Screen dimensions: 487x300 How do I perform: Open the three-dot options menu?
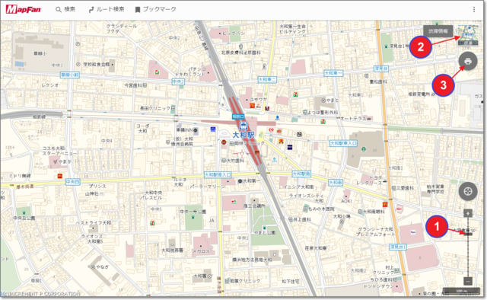point(474,10)
